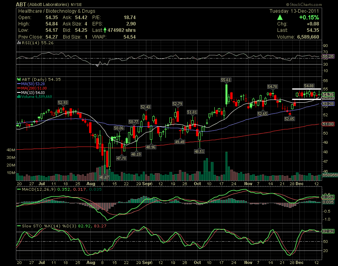Click the Slow STO %K(14) %D(3) label
Screen dimensions: 338x266
pyautogui.click(x=49, y=226)
